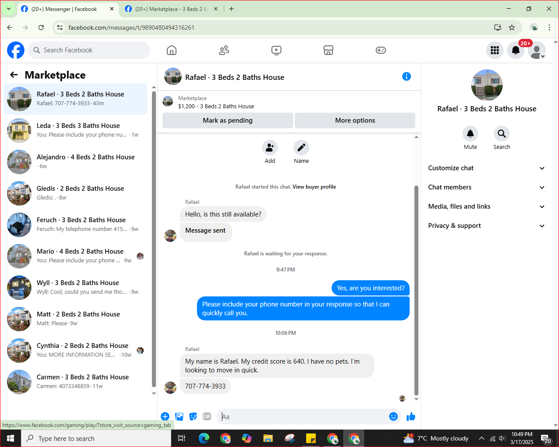Image resolution: width=559 pixels, height=447 pixels.
Task: Open a new Chrome tab
Action: point(231,9)
